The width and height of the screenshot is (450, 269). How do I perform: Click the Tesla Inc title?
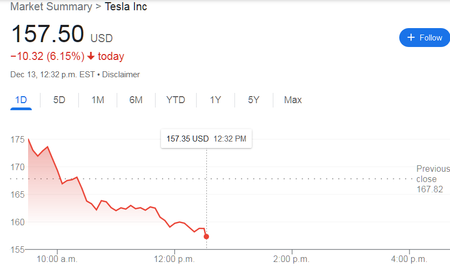click(126, 7)
